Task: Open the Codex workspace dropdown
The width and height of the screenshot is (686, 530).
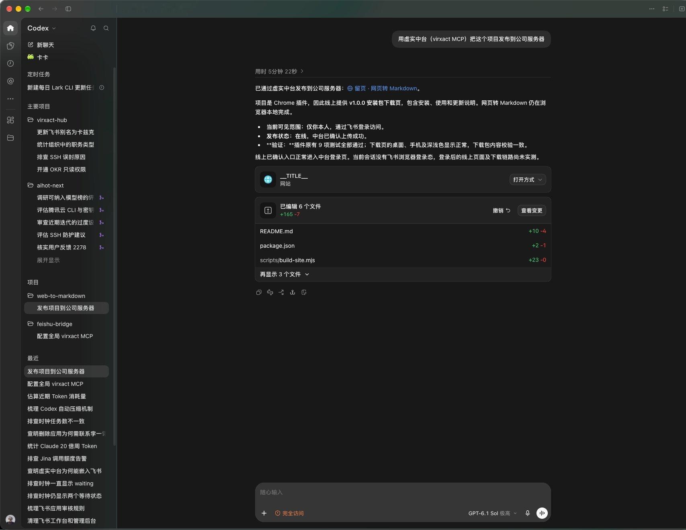Action: (x=41, y=28)
